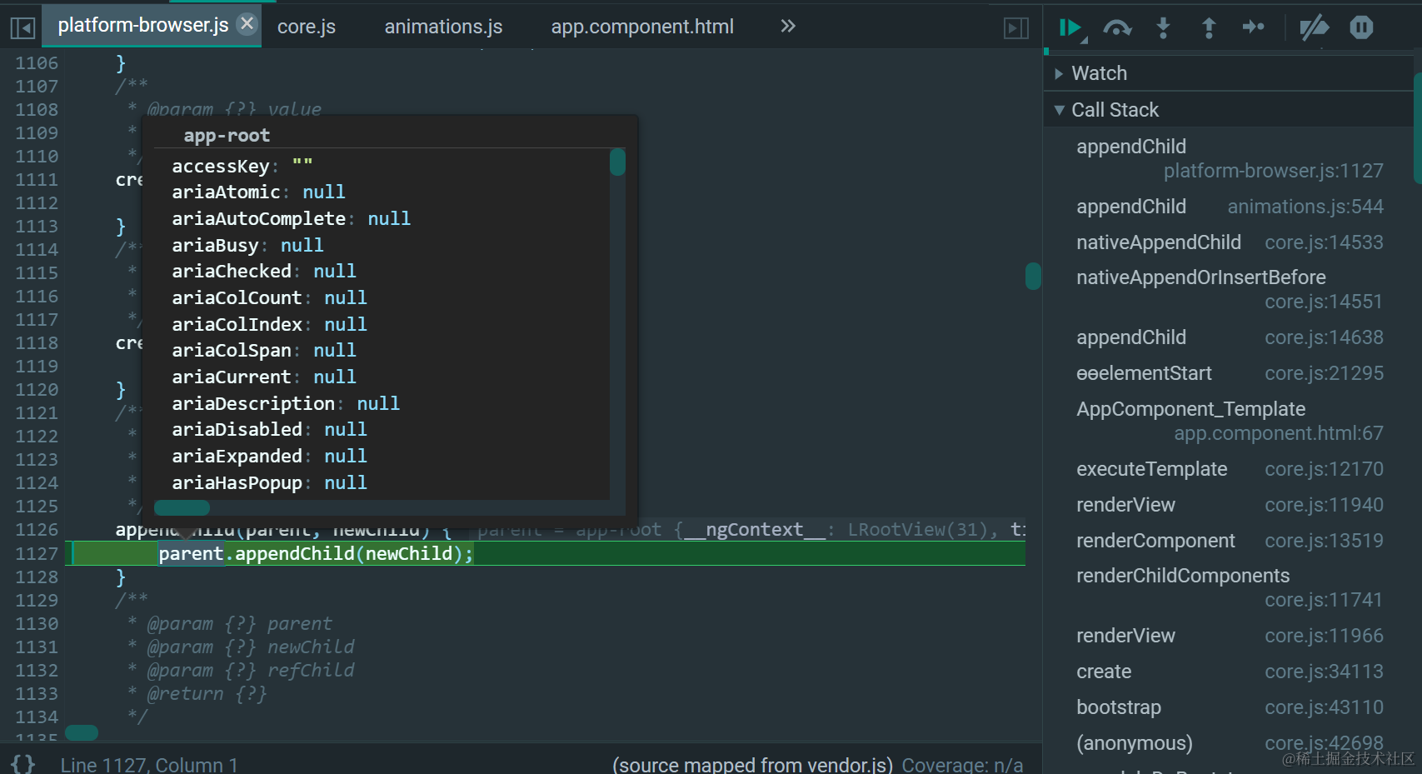The height and width of the screenshot is (774, 1422).
Task: Select the (anonymous) stack frame
Action: 1230,743
